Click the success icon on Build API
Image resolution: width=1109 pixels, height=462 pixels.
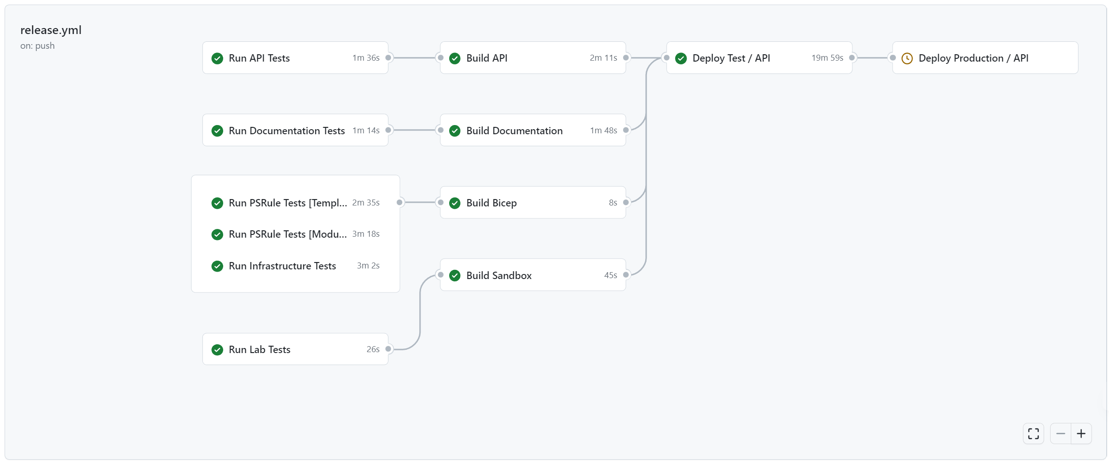[455, 58]
